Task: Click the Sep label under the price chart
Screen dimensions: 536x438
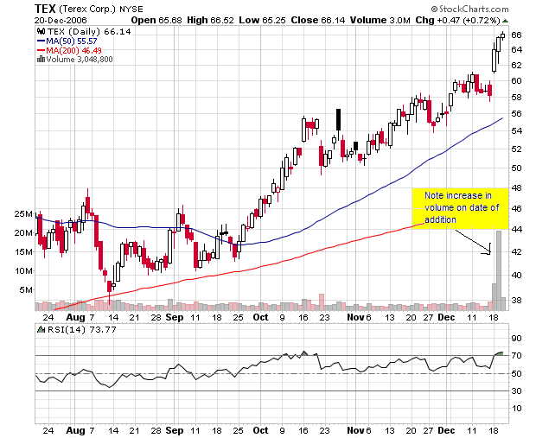Action: 175,317
